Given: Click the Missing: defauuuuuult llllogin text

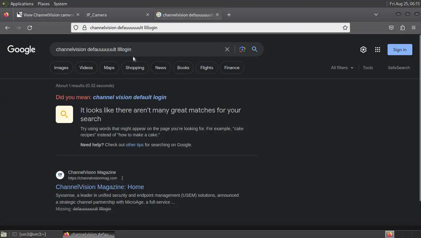Looking at the screenshot, I should click(83, 209).
